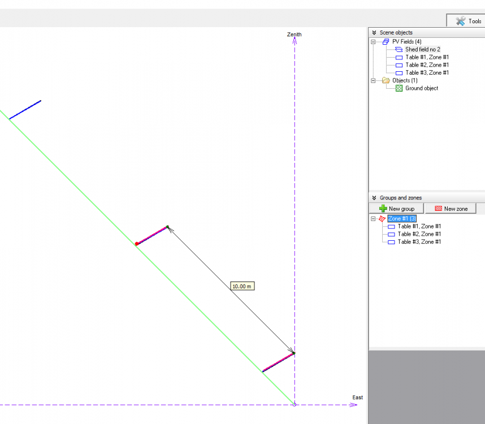The width and height of the screenshot is (485, 424).
Task: Click the New zone button
Action: tap(451, 209)
